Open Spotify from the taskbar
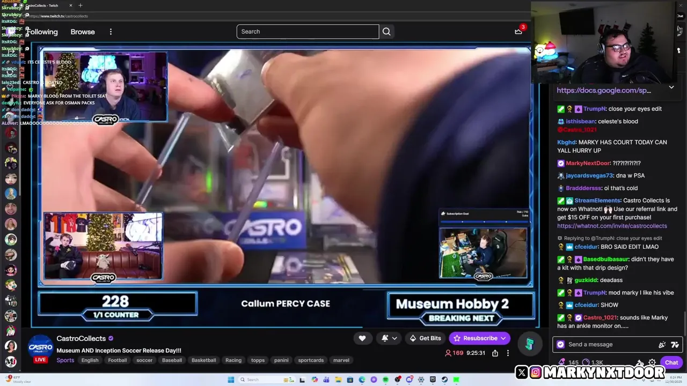Screen dimensions: 687x386 (385, 380)
